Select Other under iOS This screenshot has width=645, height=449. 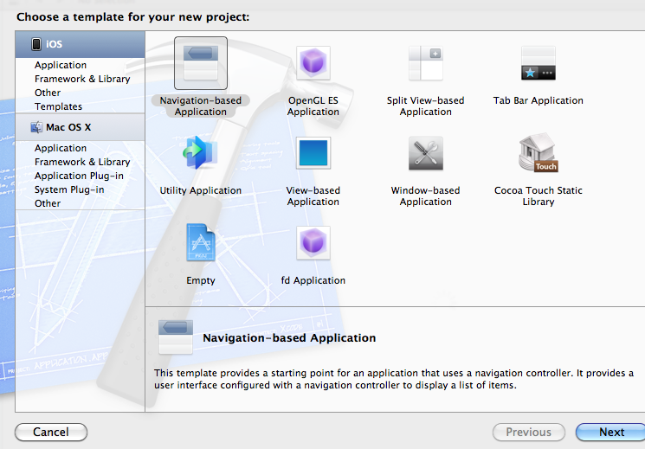pyautogui.click(x=48, y=93)
